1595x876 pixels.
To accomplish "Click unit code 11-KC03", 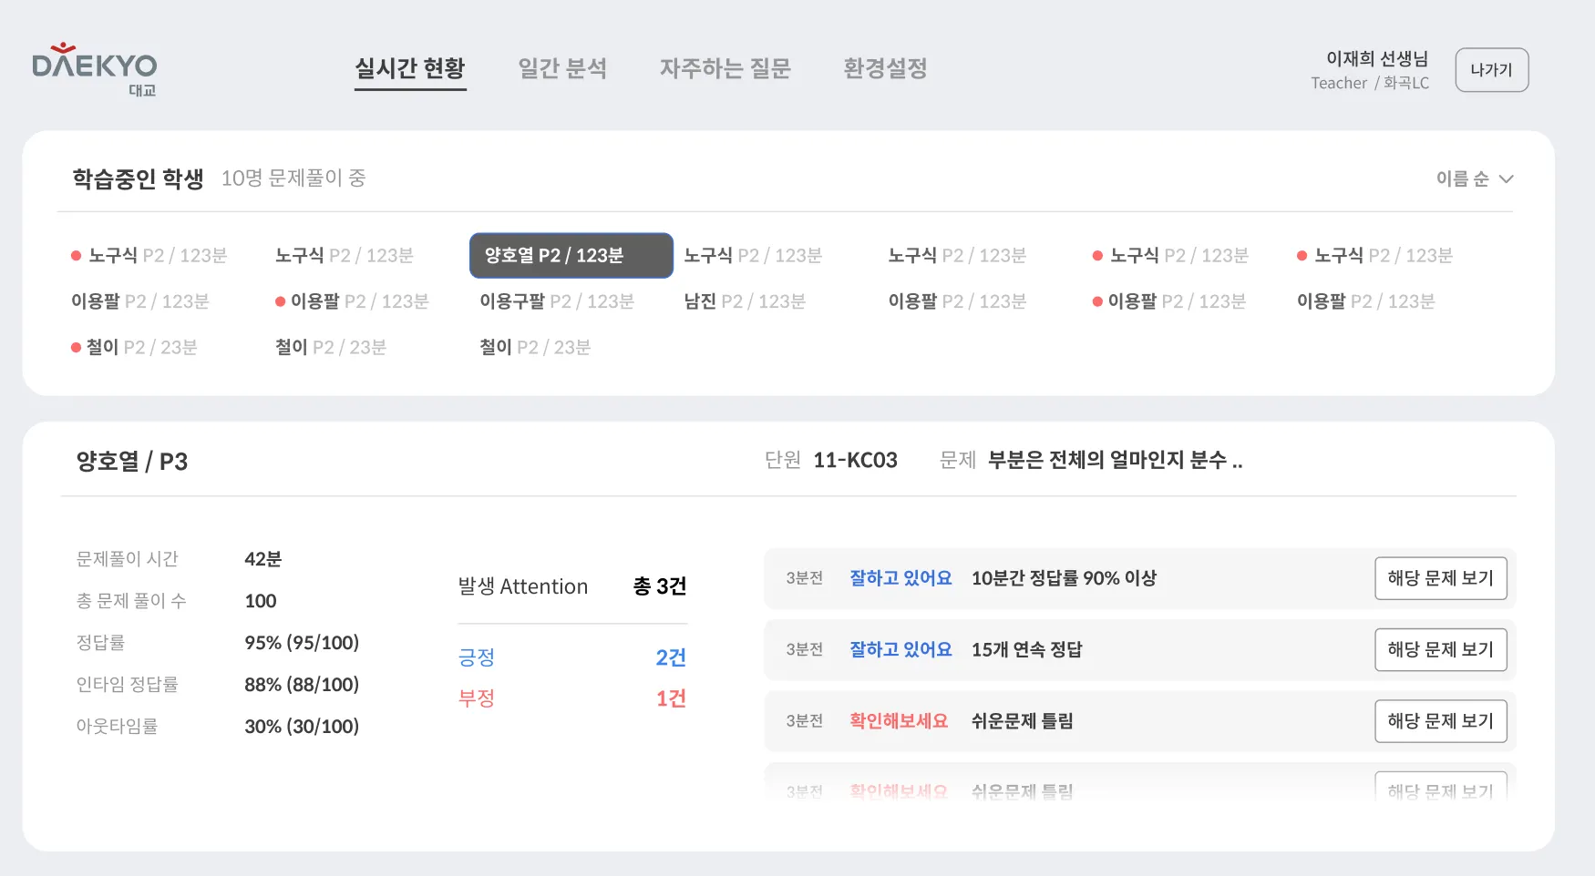I will (x=855, y=461).
